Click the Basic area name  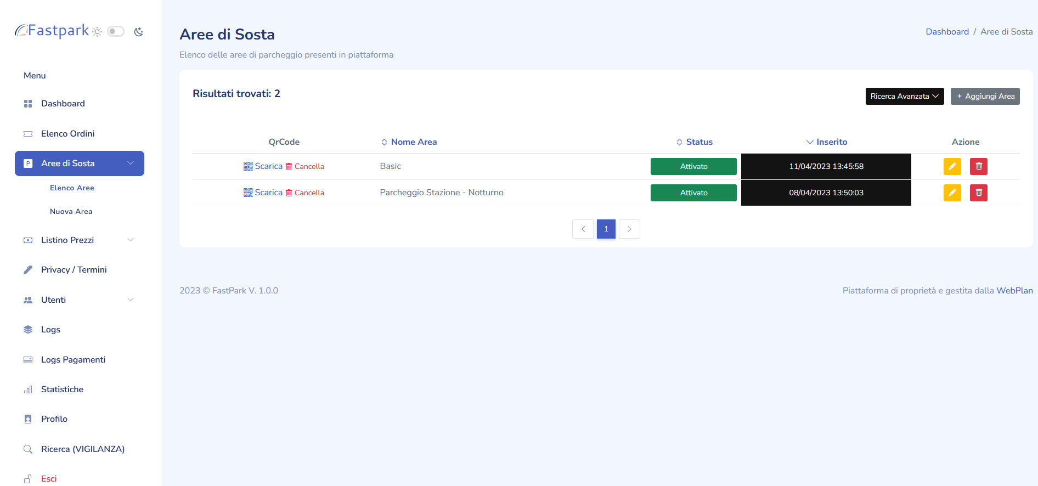(391, 166)
